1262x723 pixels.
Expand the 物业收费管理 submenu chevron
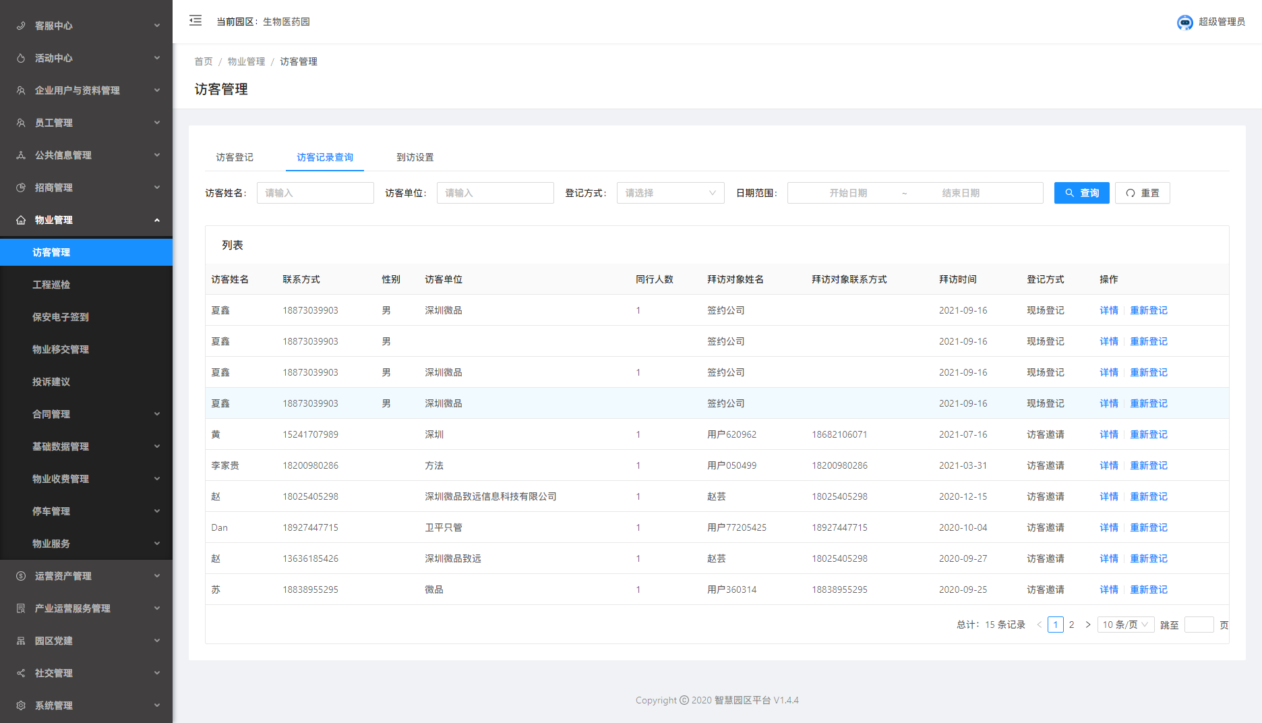tap(157, 479)
